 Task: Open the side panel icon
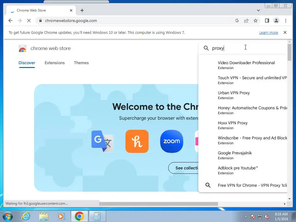267,21
